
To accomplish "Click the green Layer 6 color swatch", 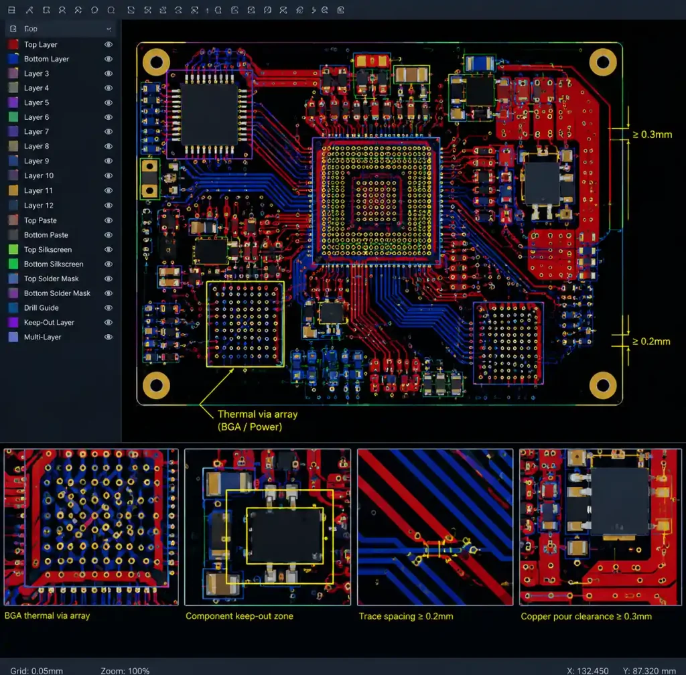I will point(13,117).
